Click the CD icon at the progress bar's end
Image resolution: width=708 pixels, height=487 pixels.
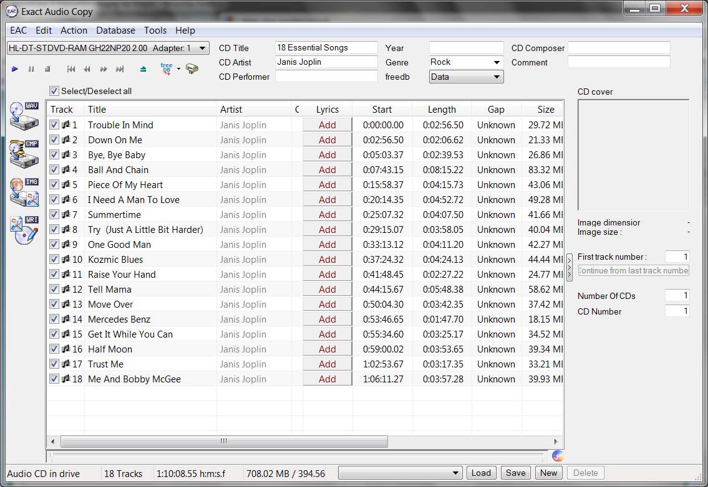[x=558, y=456]
